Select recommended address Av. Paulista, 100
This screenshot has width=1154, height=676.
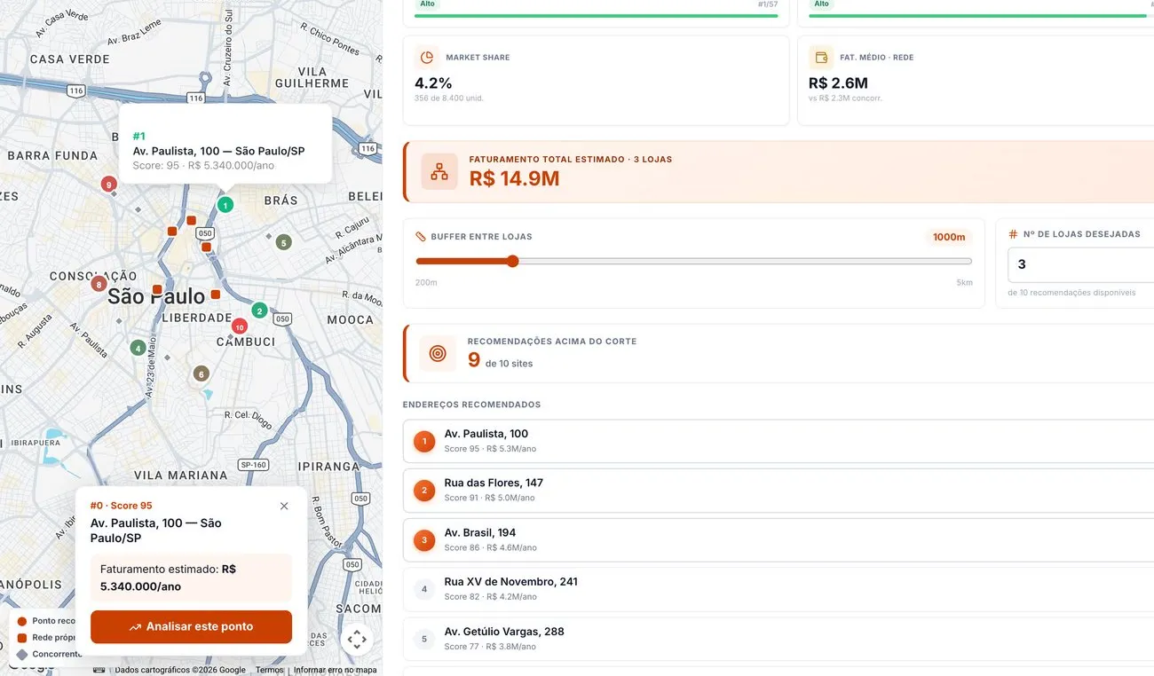[779, 441]
